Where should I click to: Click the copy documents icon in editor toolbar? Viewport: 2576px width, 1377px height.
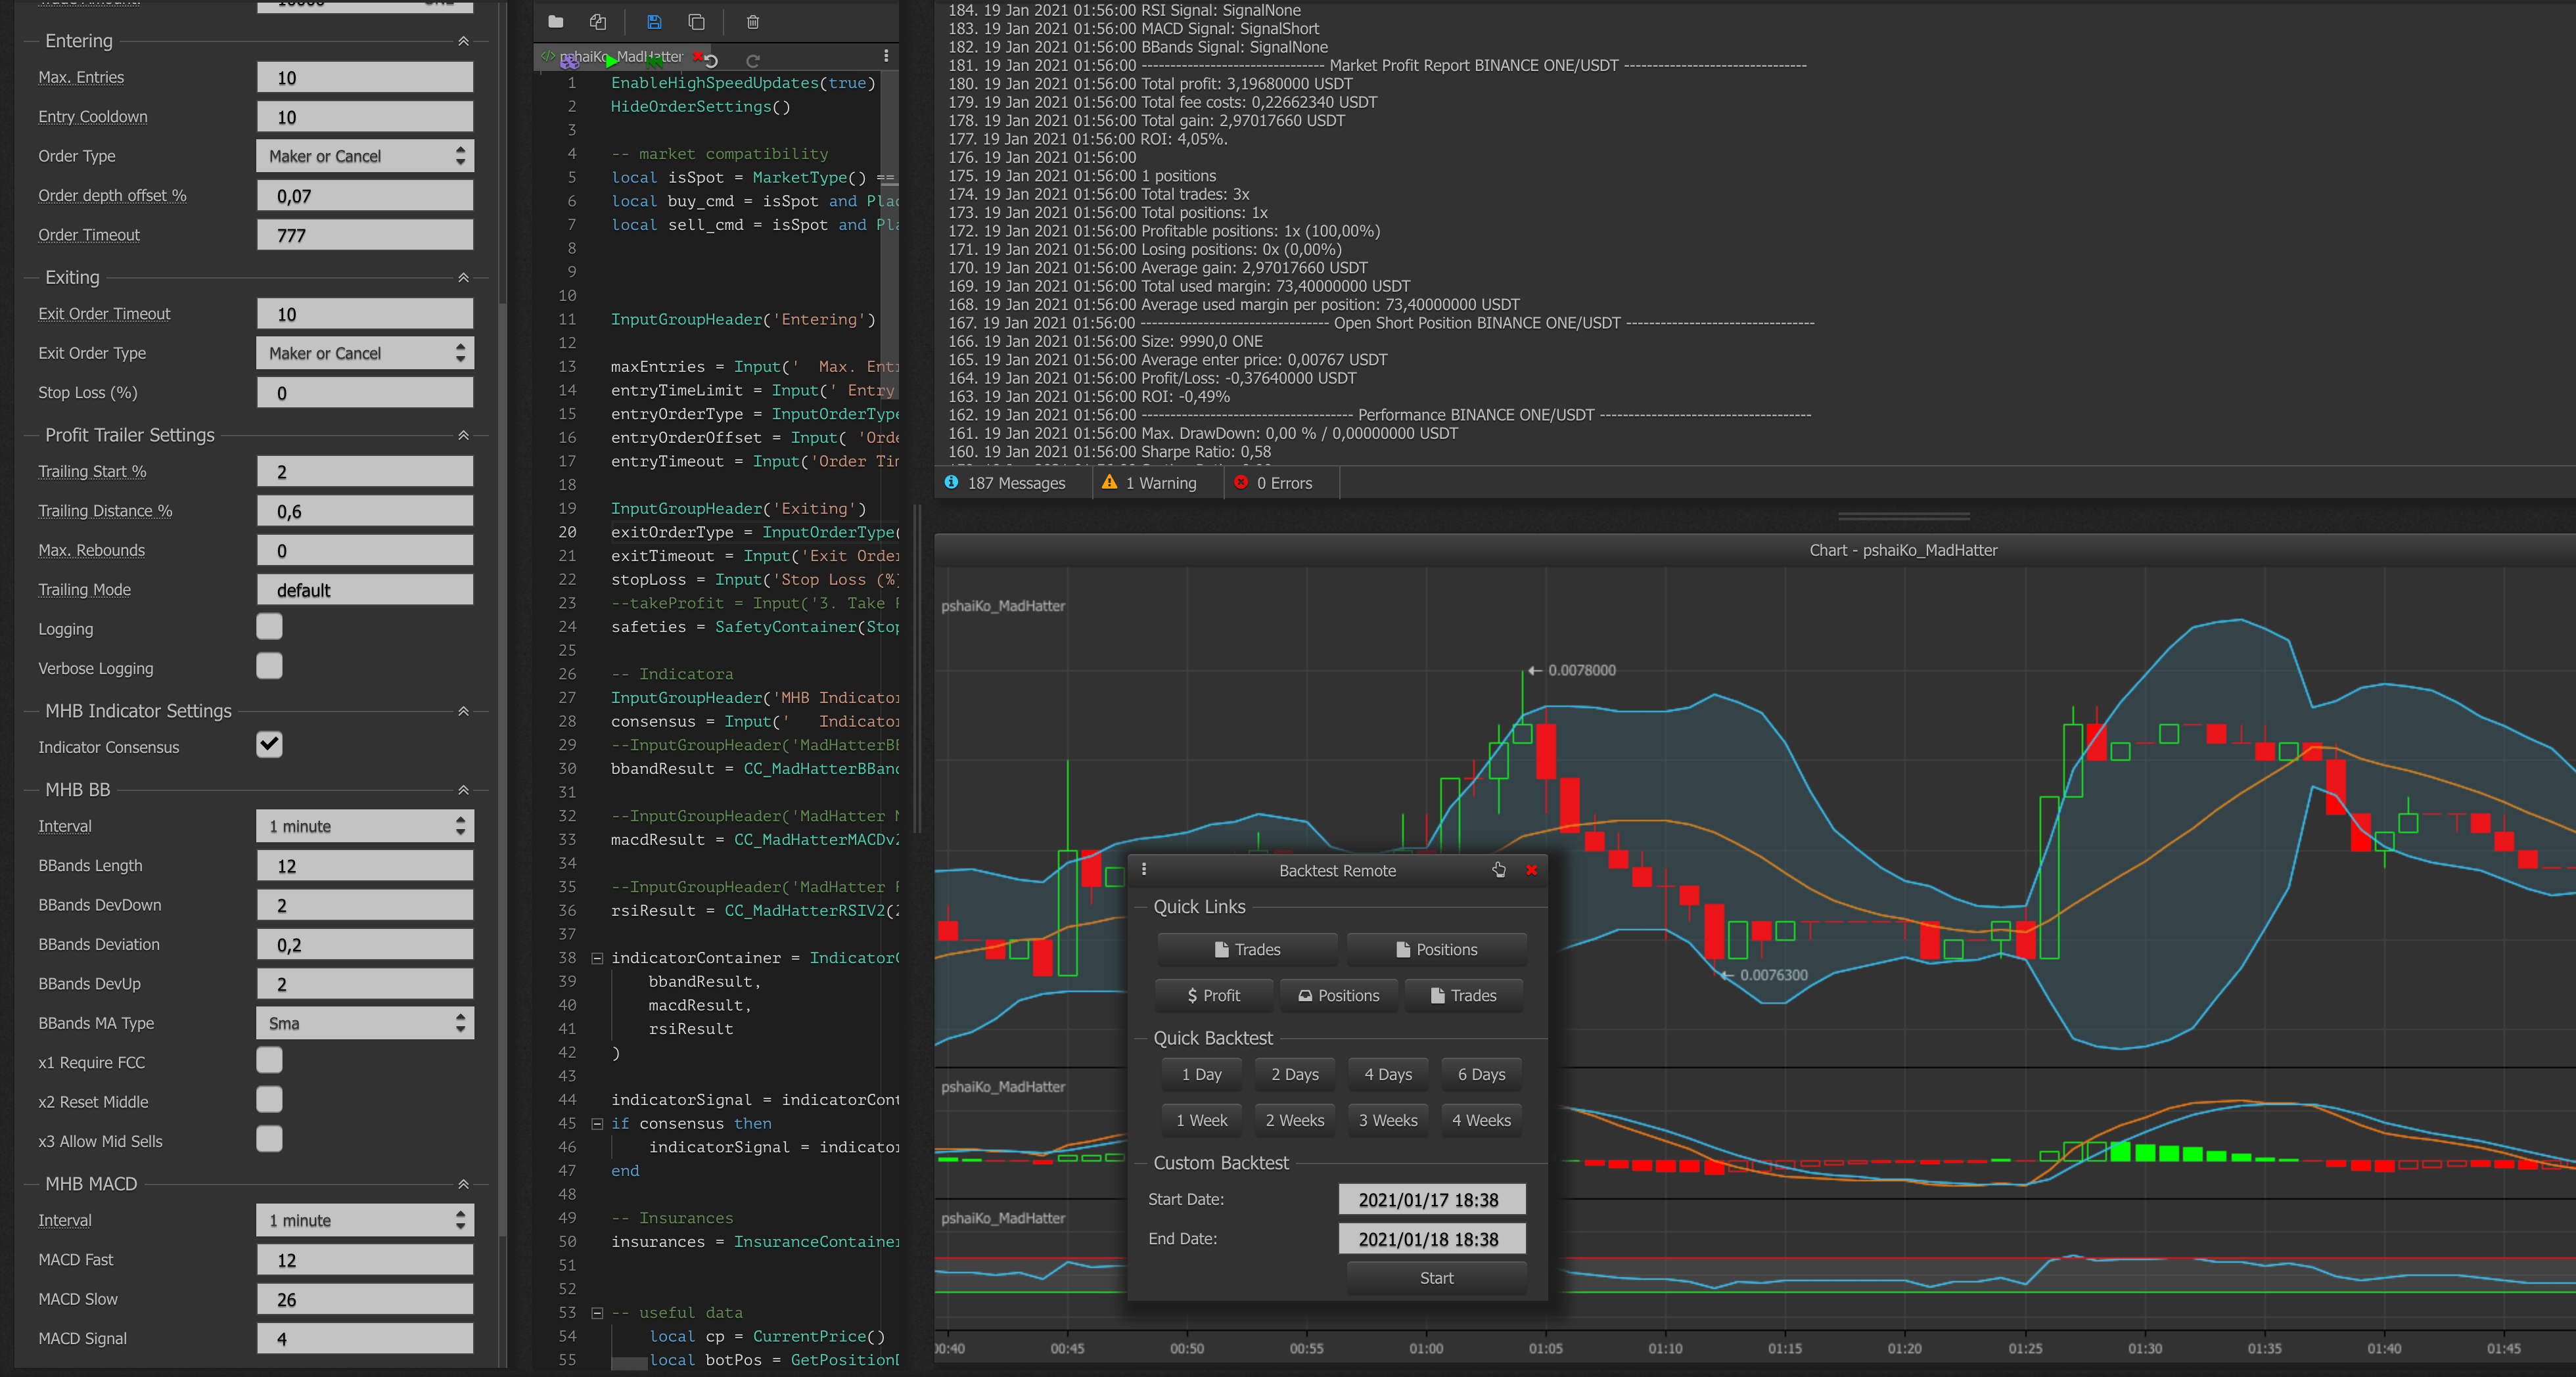click(x=598, y=21)
